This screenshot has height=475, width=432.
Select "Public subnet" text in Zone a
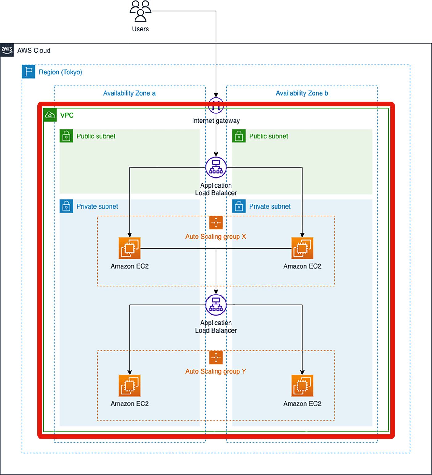(x=96, y=136)
